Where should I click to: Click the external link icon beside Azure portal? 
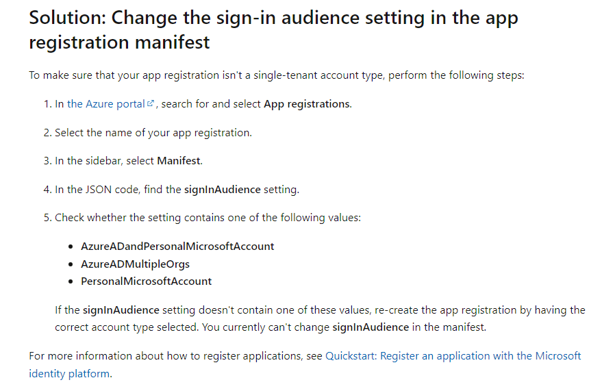151,103
